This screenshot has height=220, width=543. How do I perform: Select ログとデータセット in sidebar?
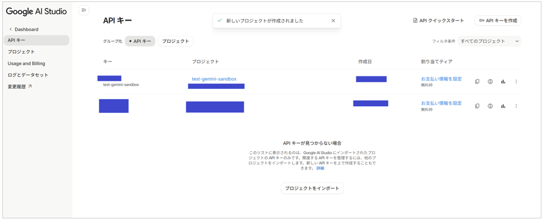(28, 75)
